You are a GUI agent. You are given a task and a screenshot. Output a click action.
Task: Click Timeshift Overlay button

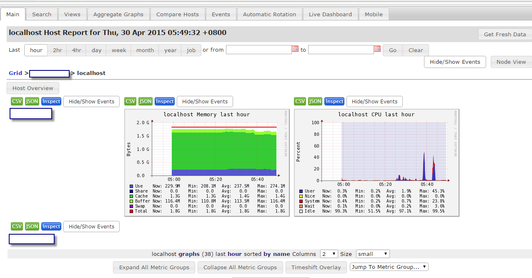(x=316, y=267)
